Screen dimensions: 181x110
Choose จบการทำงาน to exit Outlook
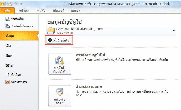point(19,82)
